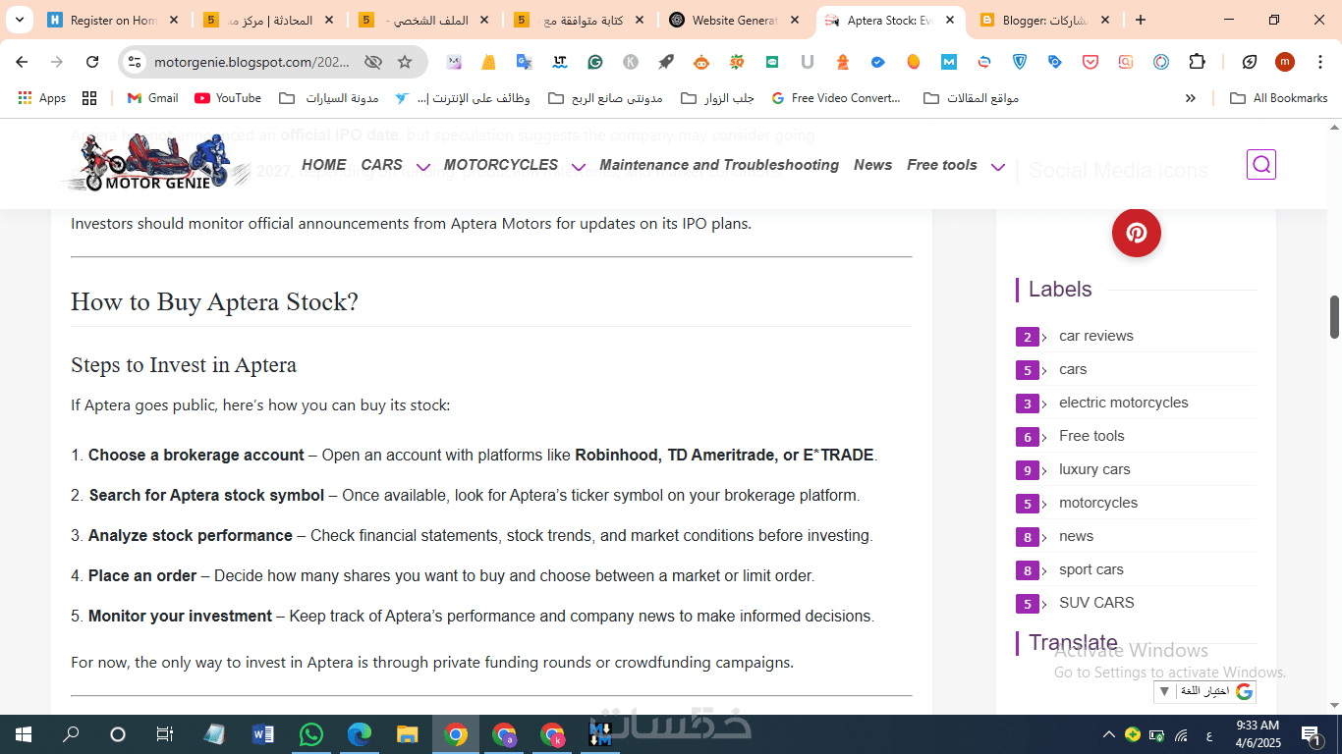Switch to the Blogger tab
The image size is (1342, 754).
1045,20
